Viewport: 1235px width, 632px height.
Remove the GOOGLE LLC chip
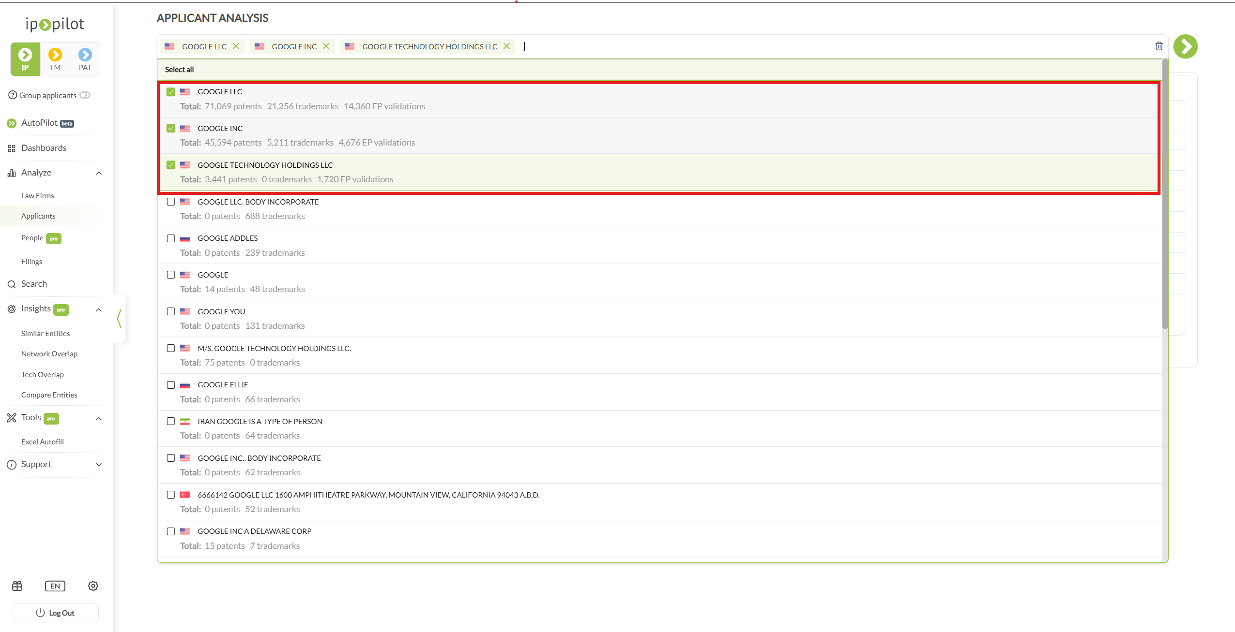(236, 46)
